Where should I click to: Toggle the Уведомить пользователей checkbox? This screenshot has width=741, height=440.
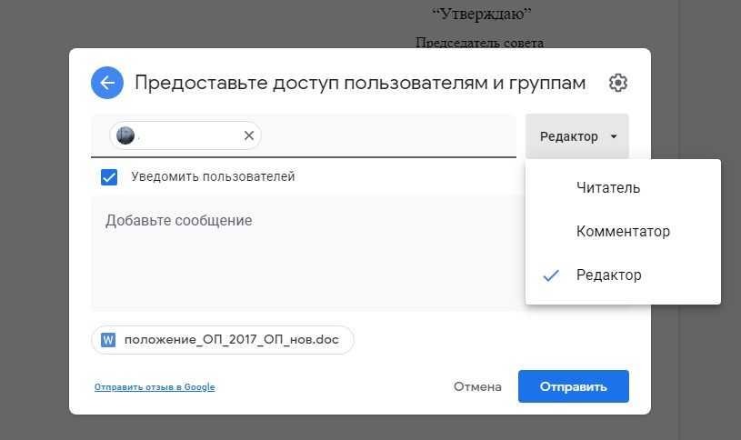(x=109, y=177)
